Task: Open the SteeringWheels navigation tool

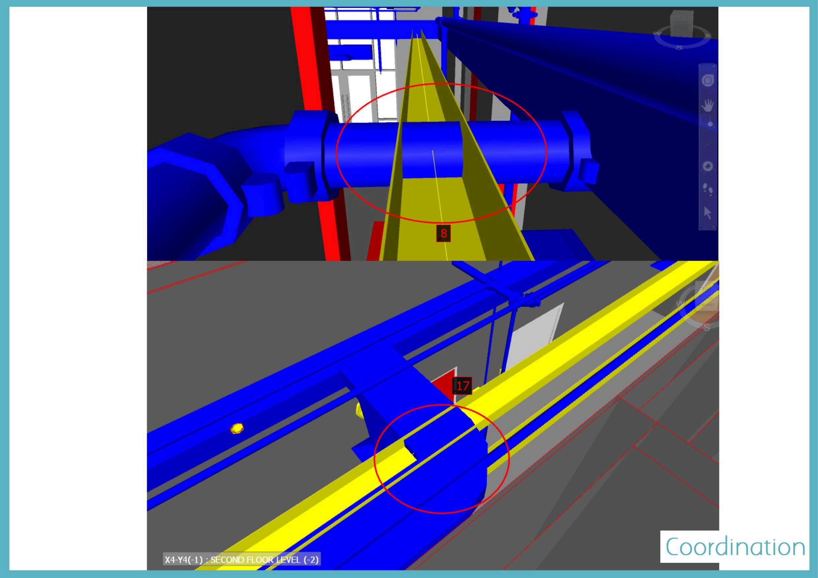Action: pos(708,80)
